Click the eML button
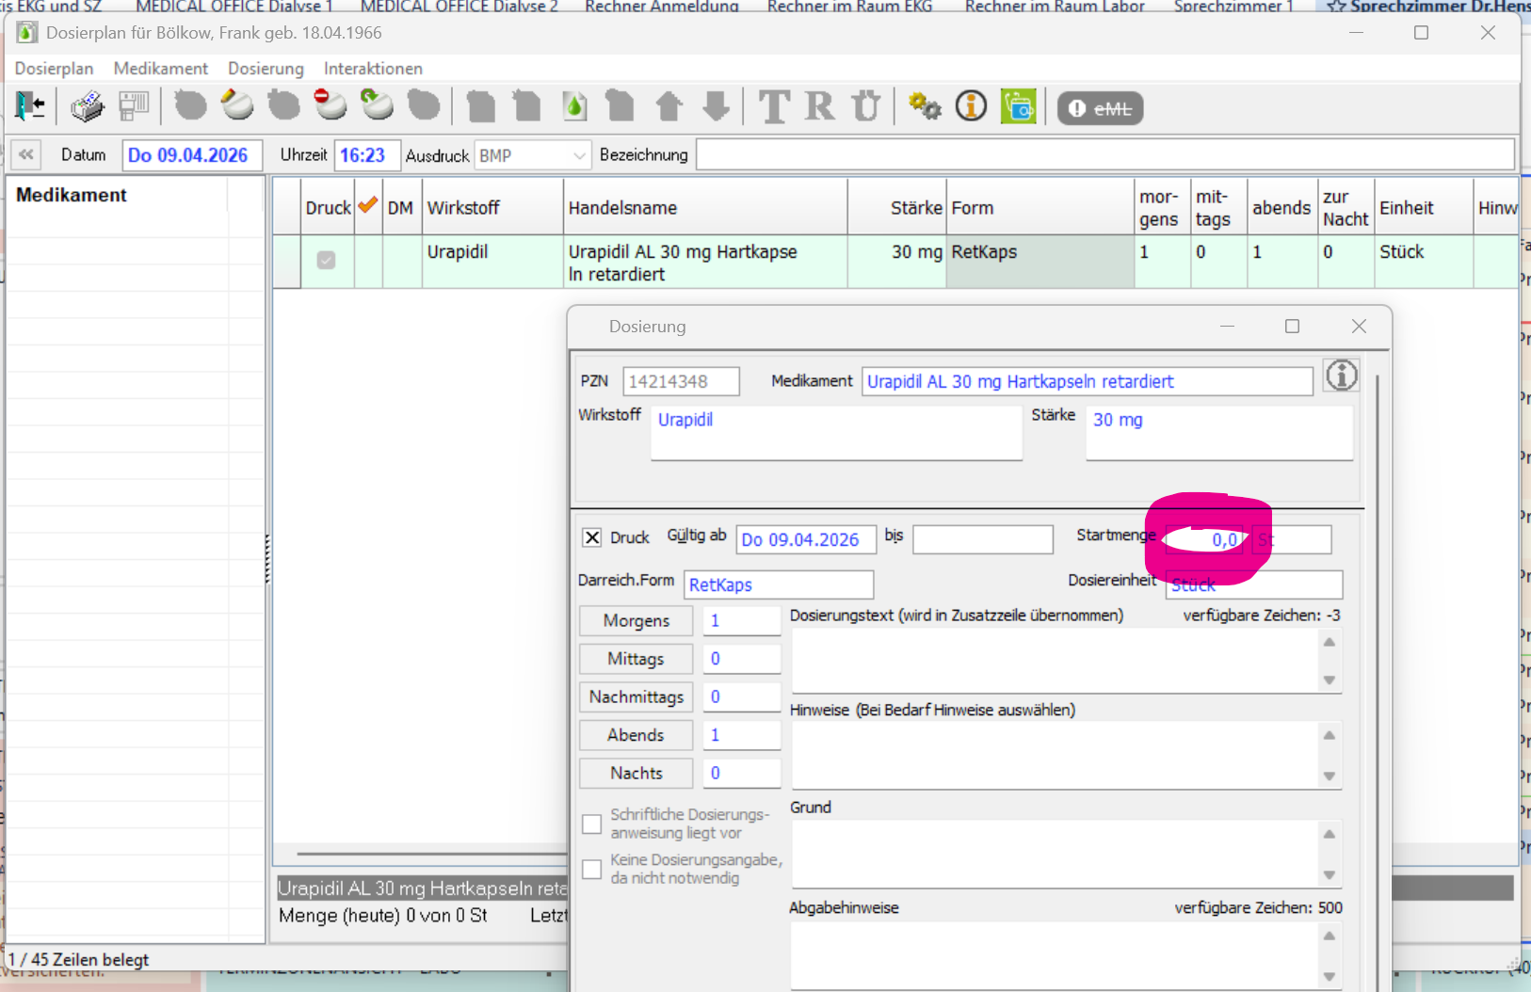This screenshot has width=1531, height=992. [x=1100, y=108]
